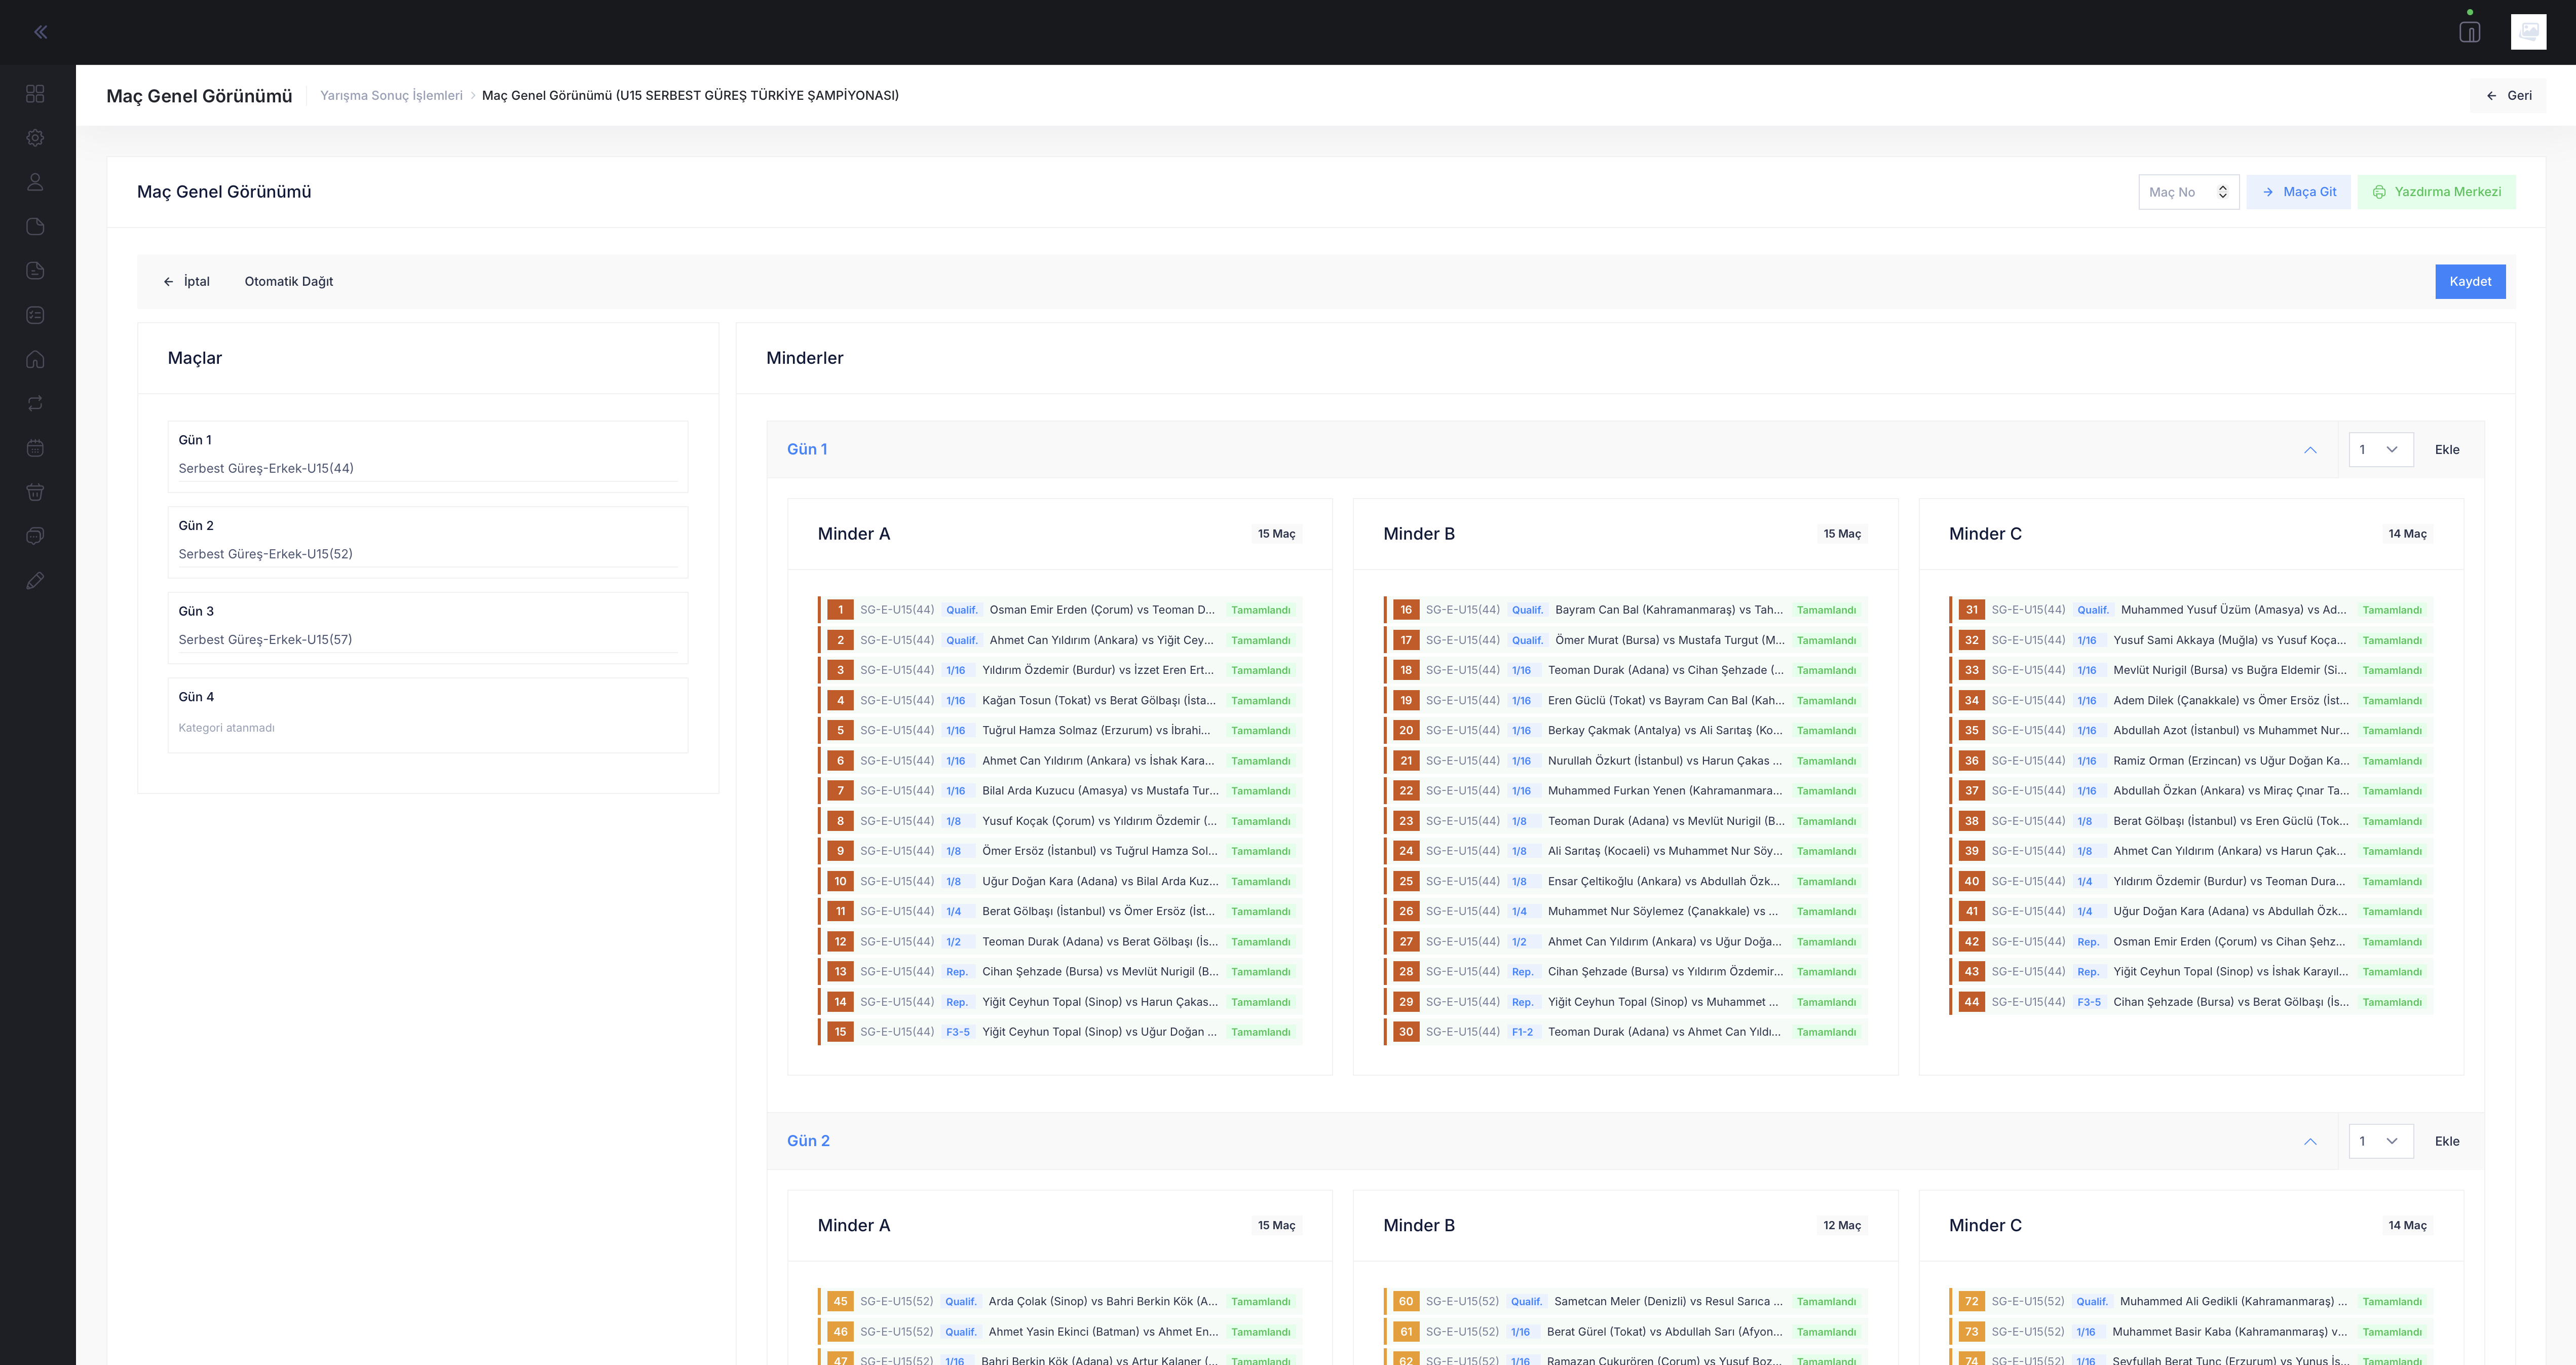Click the Minder B title in Gün 1
The height and width of the screenshot is (1365, 2576).
click(1419, 534)
